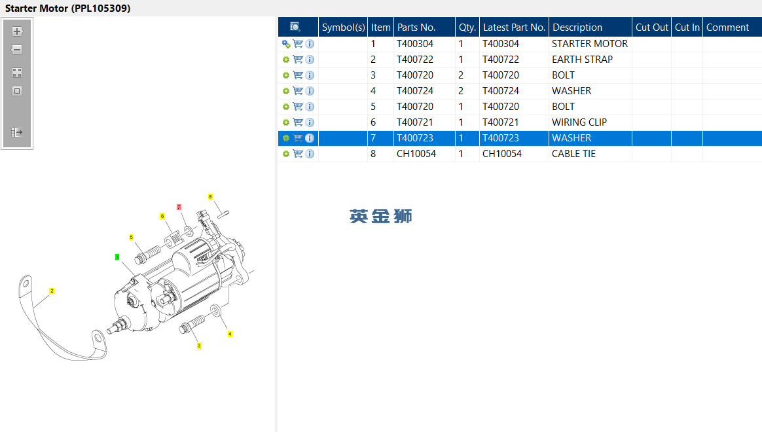Screen dimensions: 762x432
Task: Click the green gear icon for WIRING CLIP
Action: click(286, 122)
